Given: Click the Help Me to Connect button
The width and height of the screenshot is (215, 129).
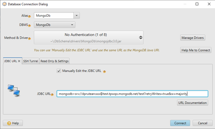Looking at the screenshot, I should coord(196,50).
